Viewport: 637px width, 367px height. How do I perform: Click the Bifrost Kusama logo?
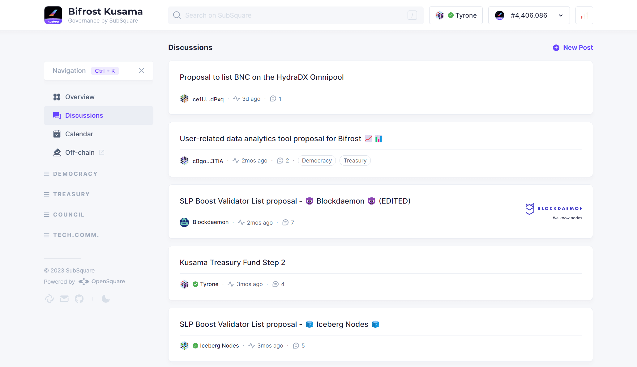click(53, 15)
